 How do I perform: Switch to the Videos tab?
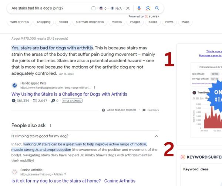tap(117, 22)
